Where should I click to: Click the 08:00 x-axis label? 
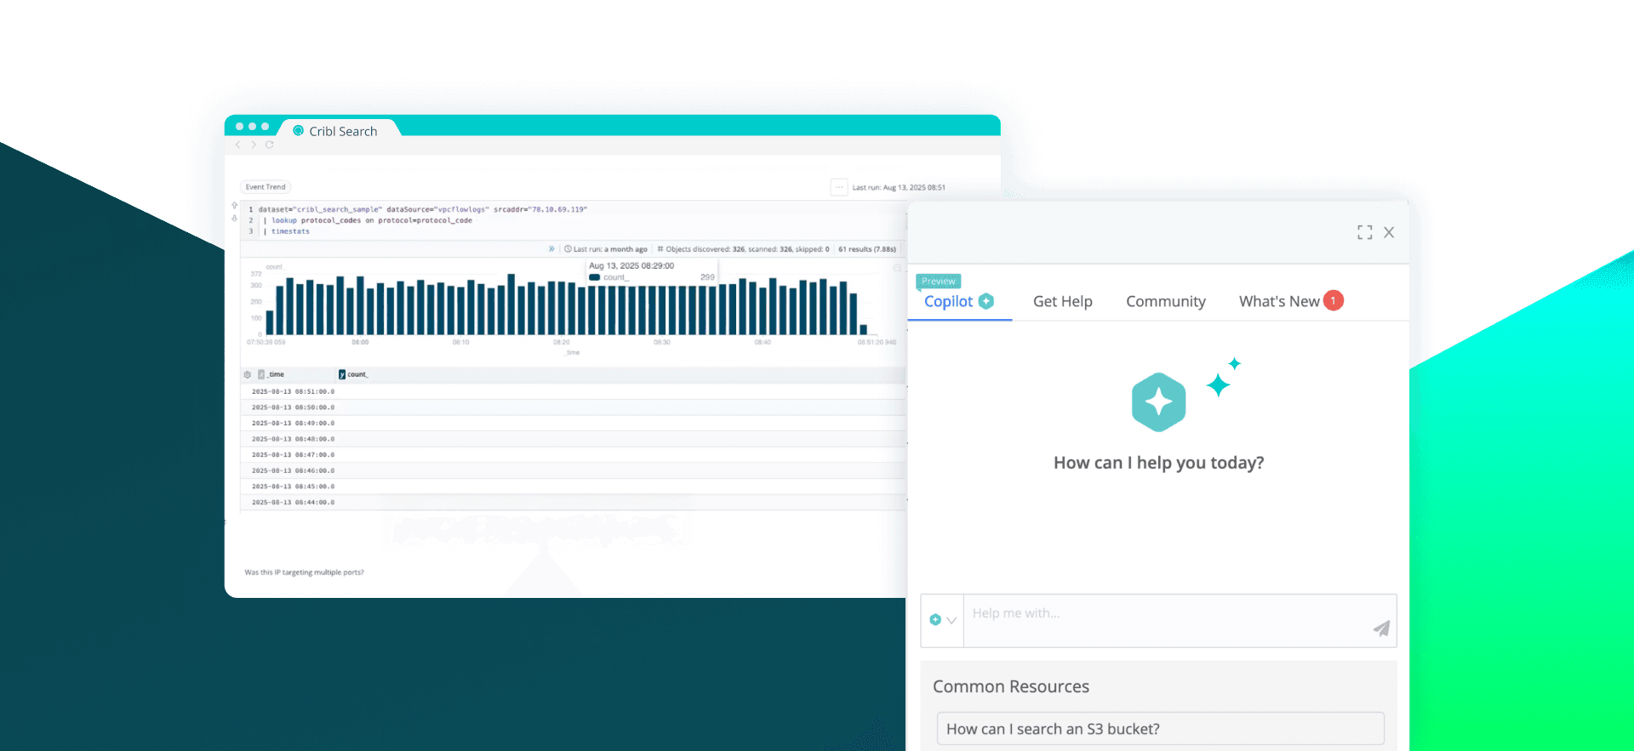pos(360,342)
